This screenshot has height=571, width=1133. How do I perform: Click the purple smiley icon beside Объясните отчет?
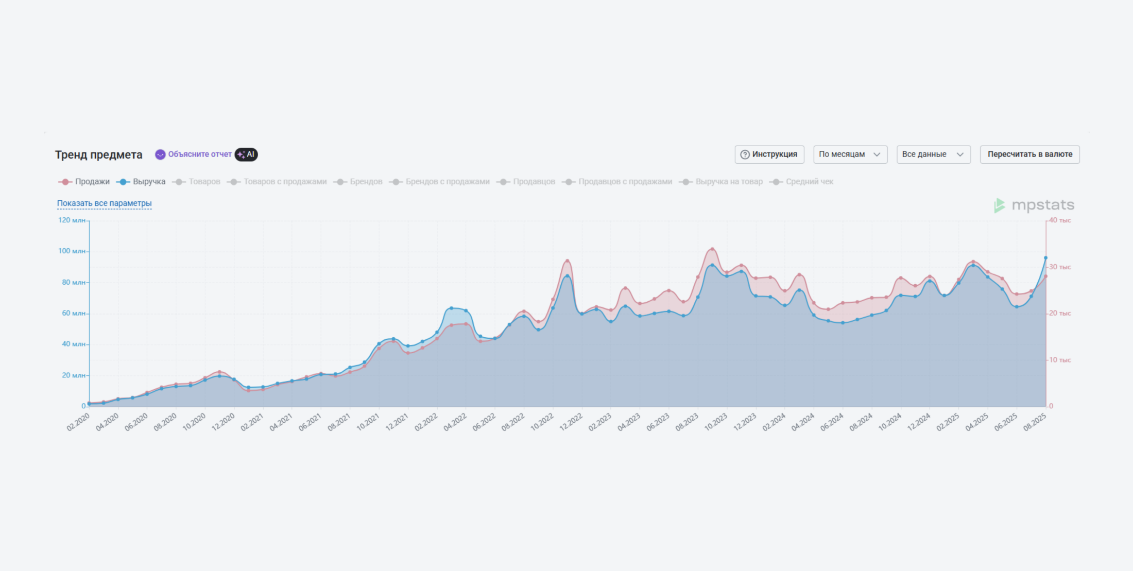[x=160, y=154]
